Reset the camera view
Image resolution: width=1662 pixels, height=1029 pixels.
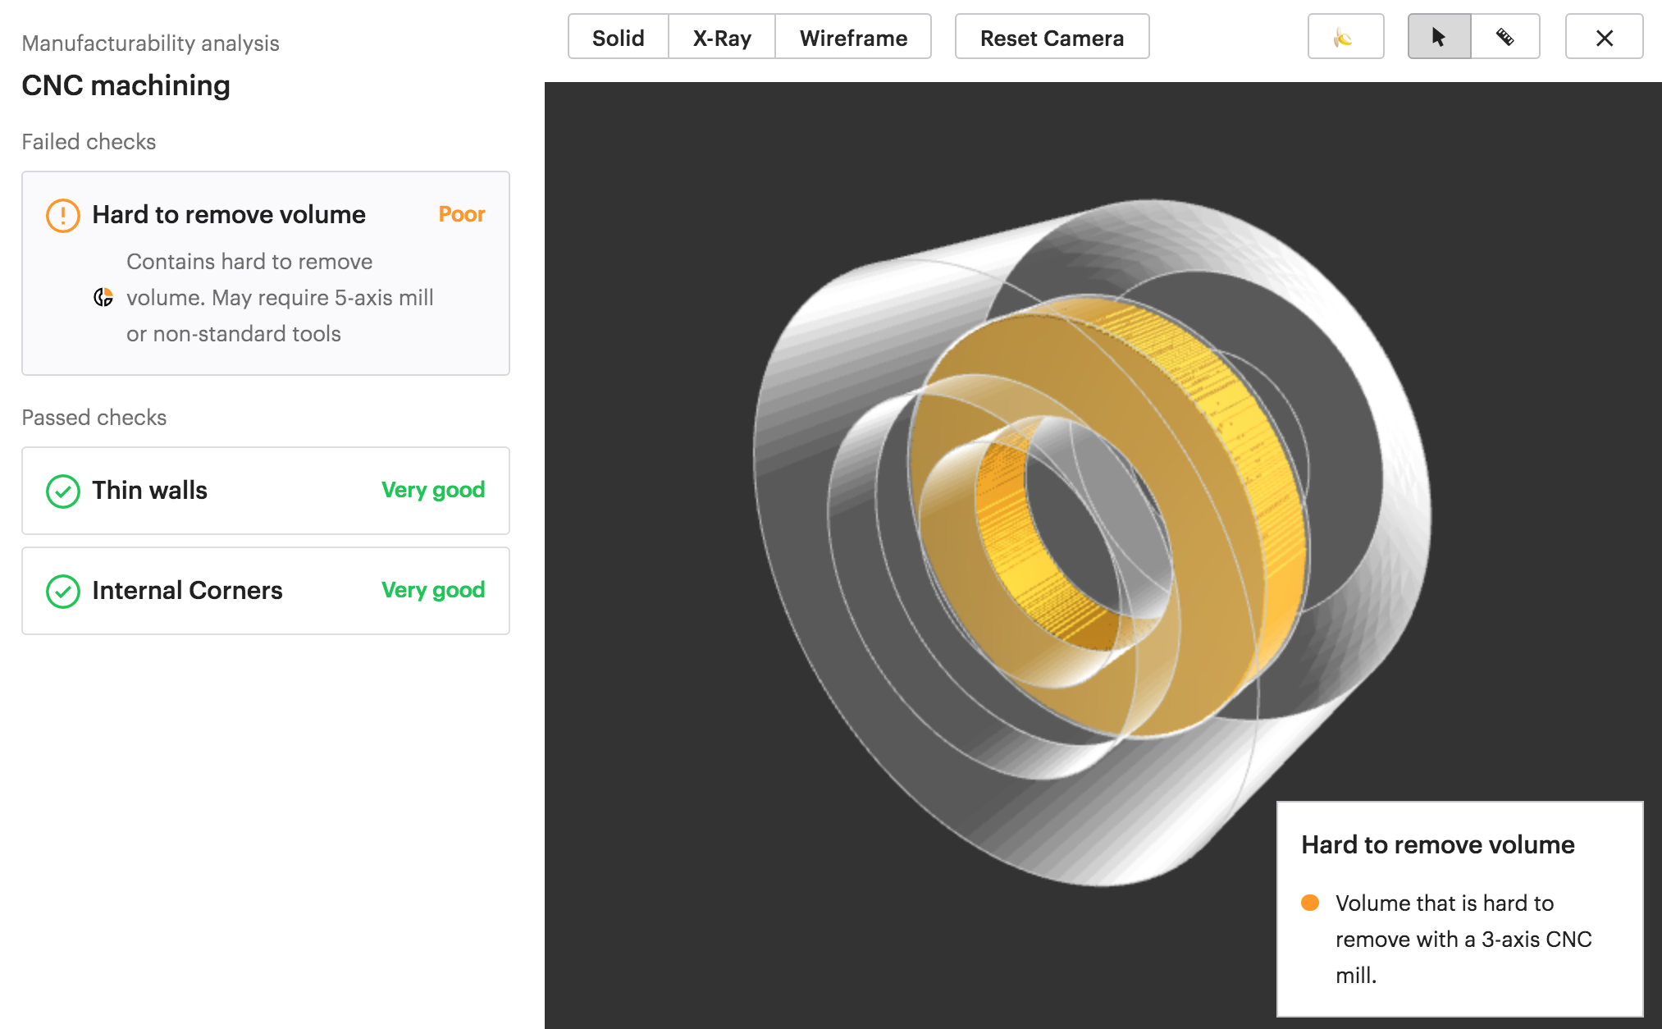click(x=1052, y=38)
